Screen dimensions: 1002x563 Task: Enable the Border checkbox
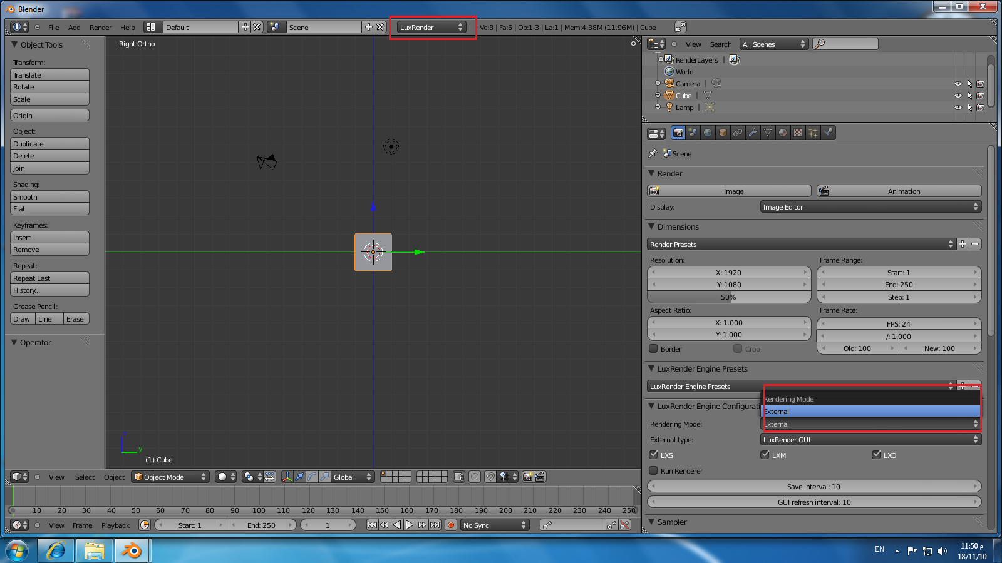(653, 348)
